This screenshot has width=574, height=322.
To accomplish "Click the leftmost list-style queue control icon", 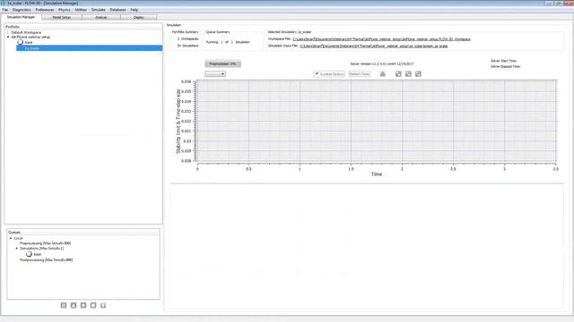I will click(64, 305).
